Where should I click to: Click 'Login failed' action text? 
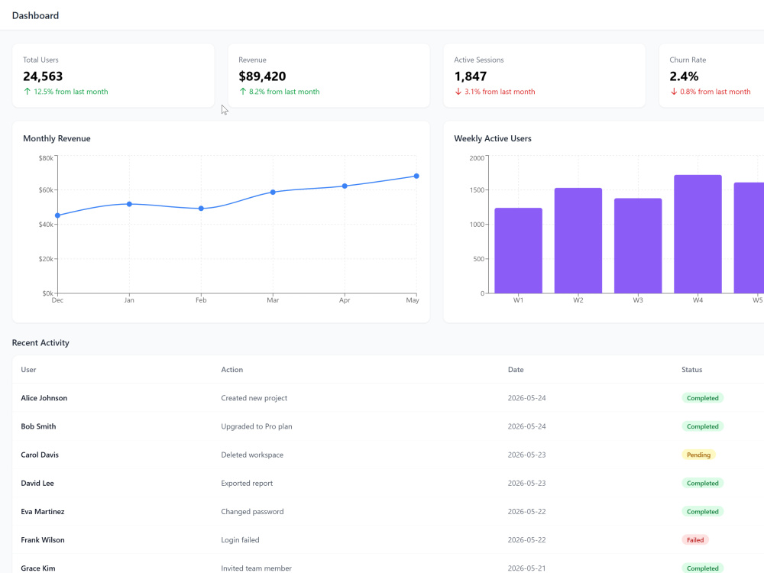tap(240, 540)
